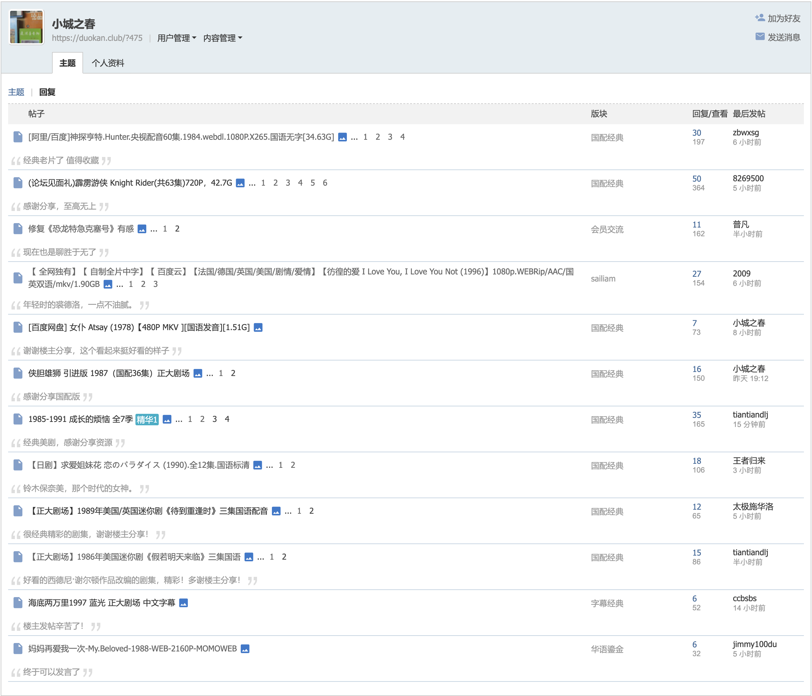Go to page 4 of 神探亨特 thread
The height and width of the screenshot is (696, 812).
pyautogui.click(x=402, y=137)
